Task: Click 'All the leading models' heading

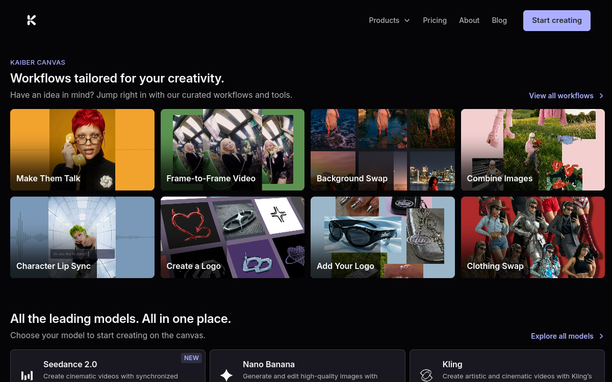Action: pos(120,319)
